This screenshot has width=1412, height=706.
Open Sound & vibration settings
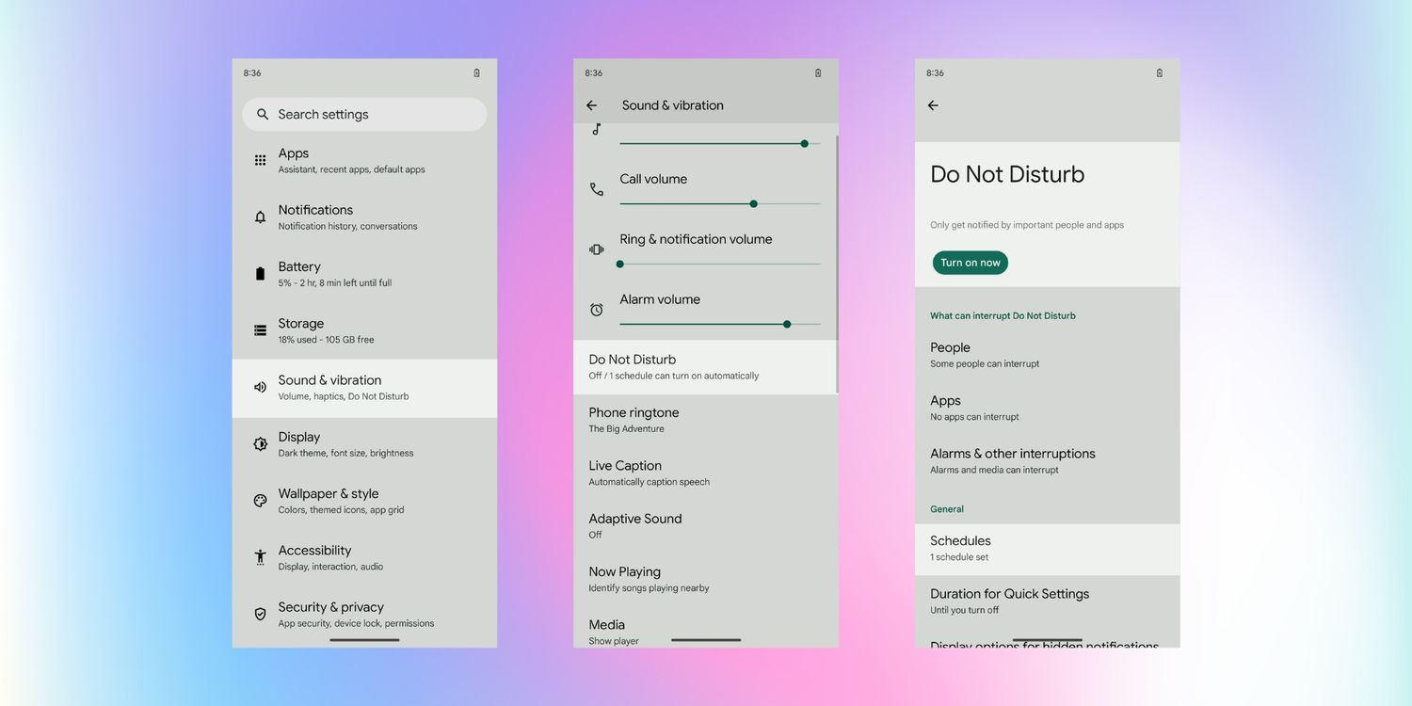coord(364,388)
